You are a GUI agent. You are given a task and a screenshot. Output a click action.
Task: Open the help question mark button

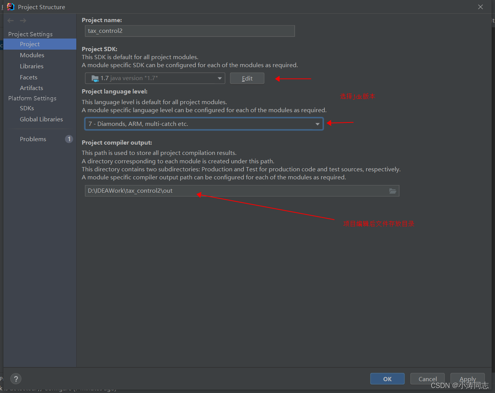tap(16, 379)
